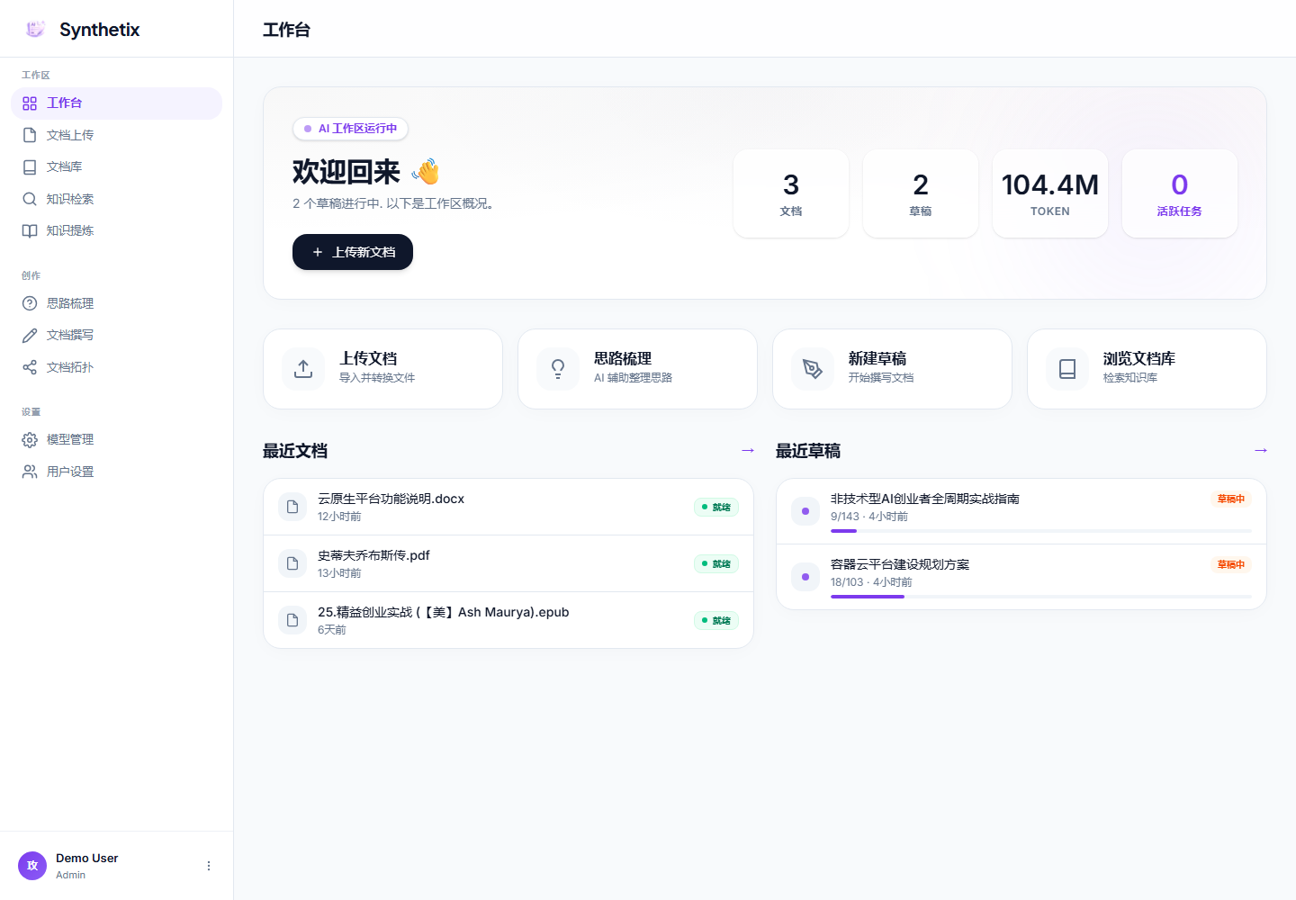
Task: Click the pen-nib icon on 新建草稿 card
Action: click(813, 369)
